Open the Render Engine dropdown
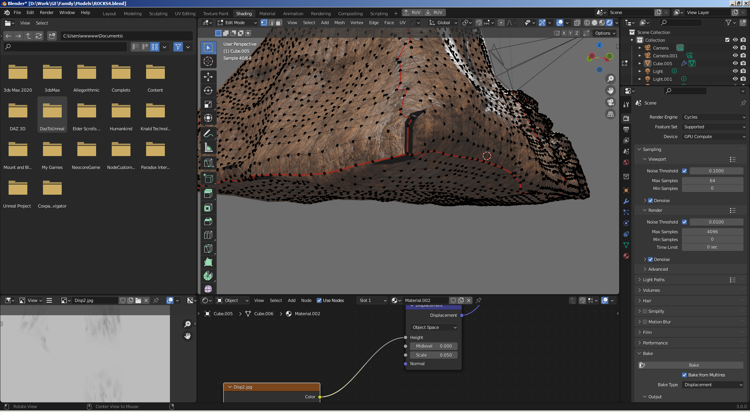This screenshot has width=750, height=412. coord(714,117)
